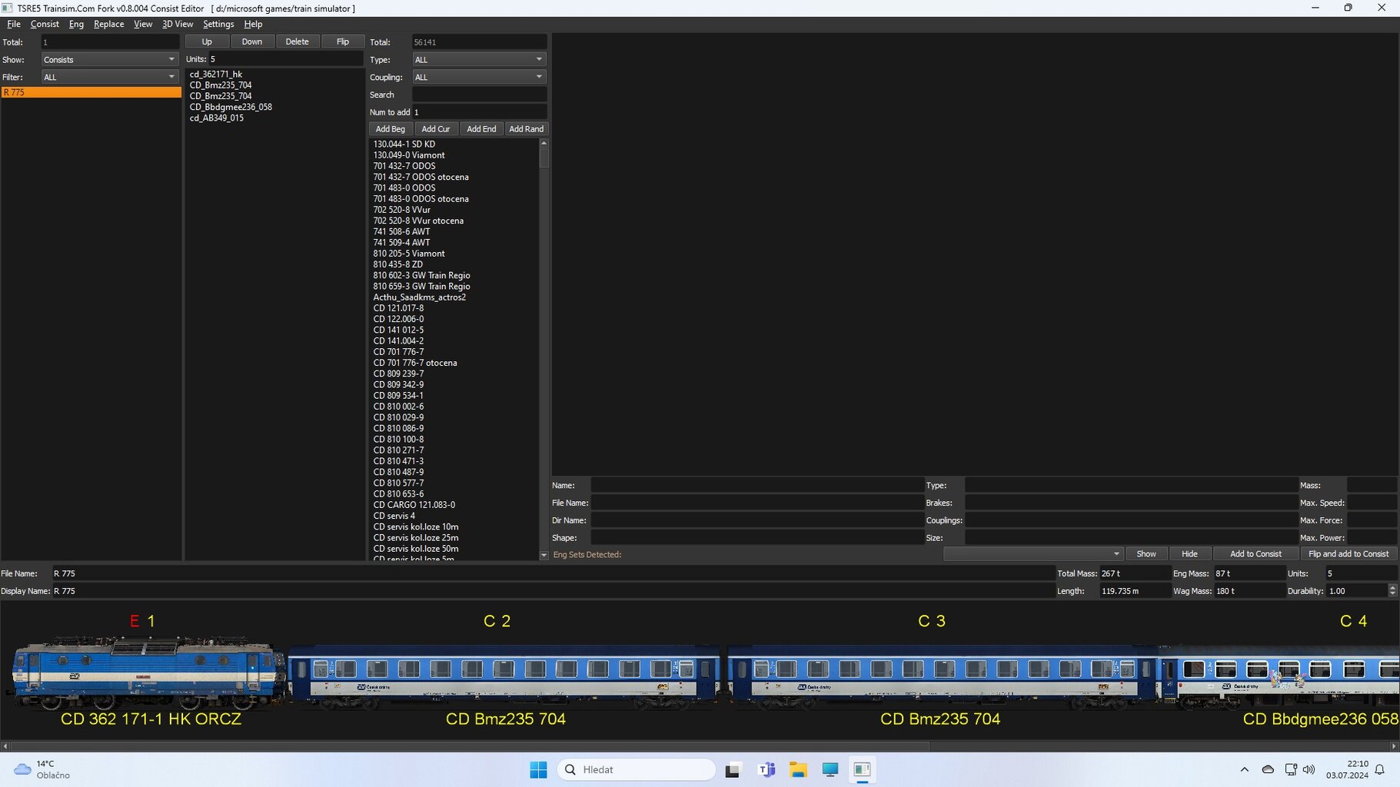Open the weather widget showing 14°C

pos(42,769)
